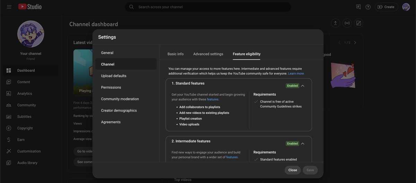The width and height of the screenshot is (416, 183).
Task: Click 'Standard features enabled' requirement text
Action: [278, 159]
